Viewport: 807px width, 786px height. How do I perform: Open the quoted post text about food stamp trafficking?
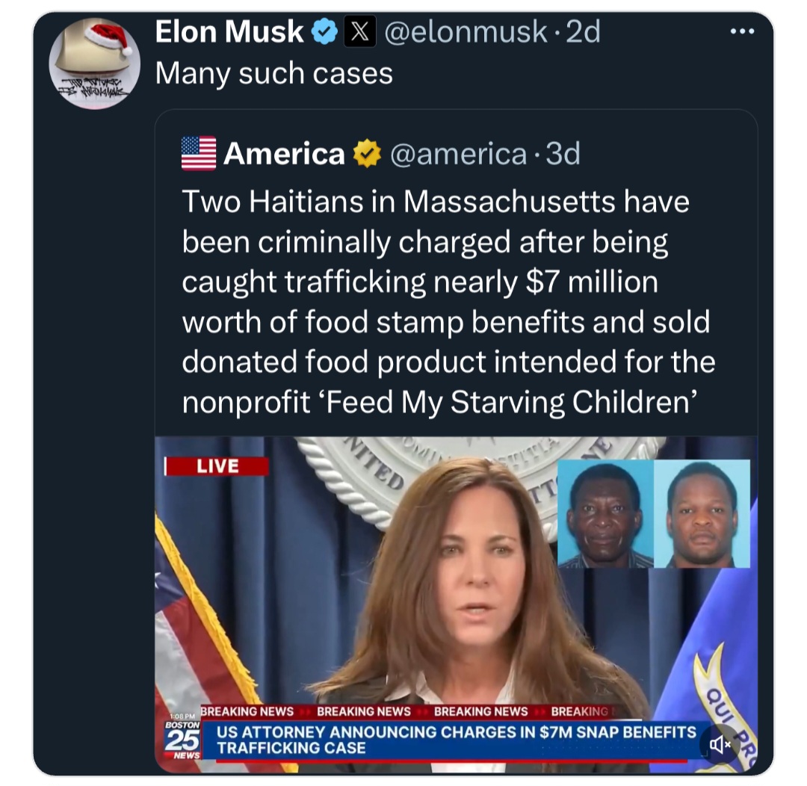(448, 302)
